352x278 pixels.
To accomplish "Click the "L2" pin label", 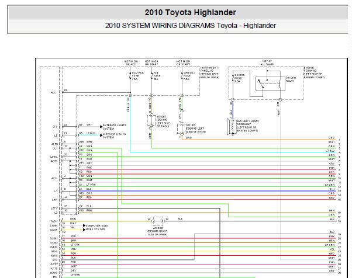I will [56, 213].
